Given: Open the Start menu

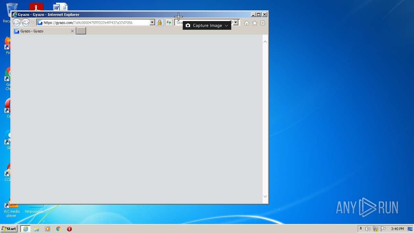Looking at the screenshot, I should (x=9, y=229).
